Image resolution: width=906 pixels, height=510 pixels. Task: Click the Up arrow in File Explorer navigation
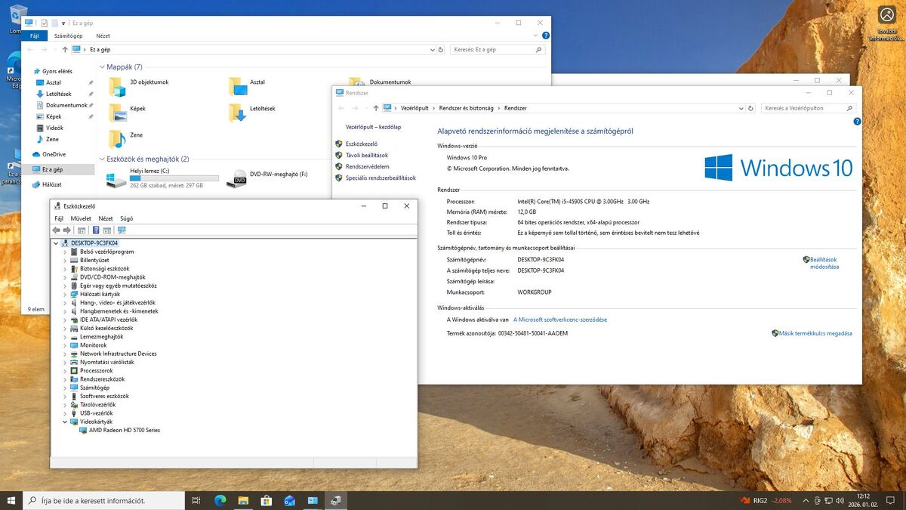click(x=65, y=49)
